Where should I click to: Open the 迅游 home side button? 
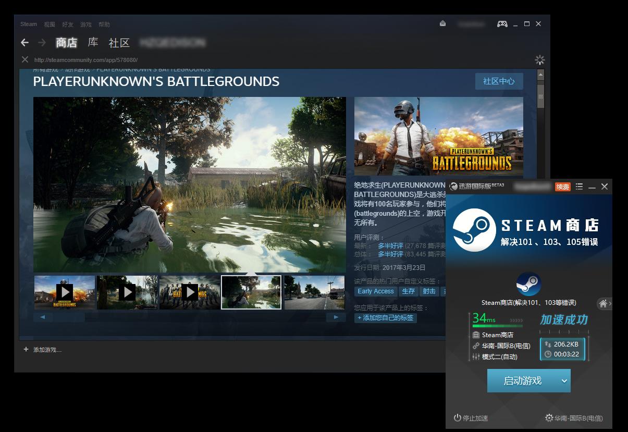point(604,303)
